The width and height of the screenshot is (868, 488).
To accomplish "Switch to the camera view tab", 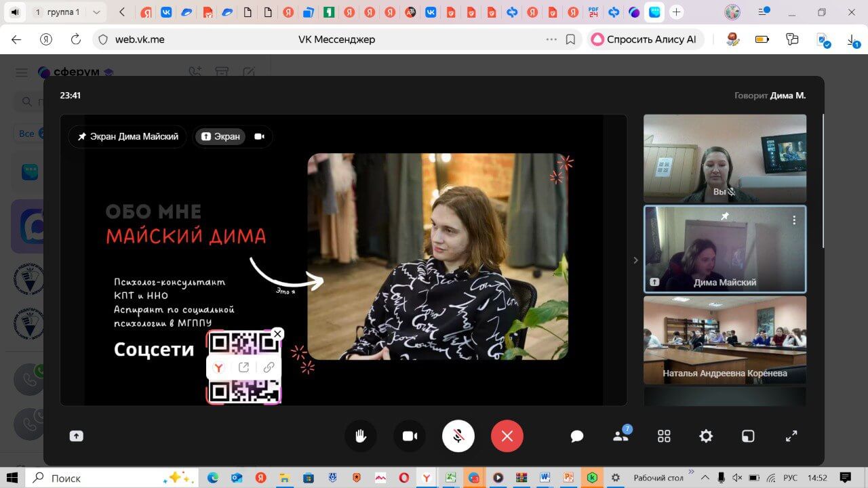I will click(259, 136).
